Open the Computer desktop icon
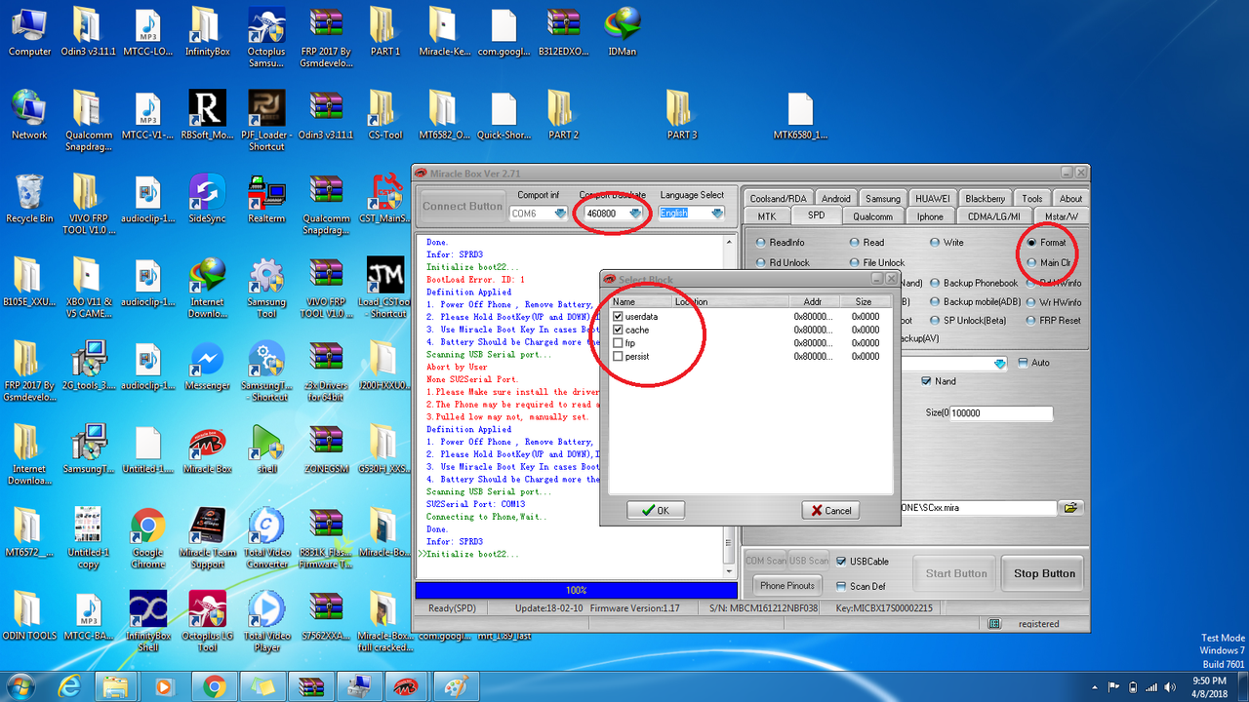 pyautogui.click(x=29, y=32)
